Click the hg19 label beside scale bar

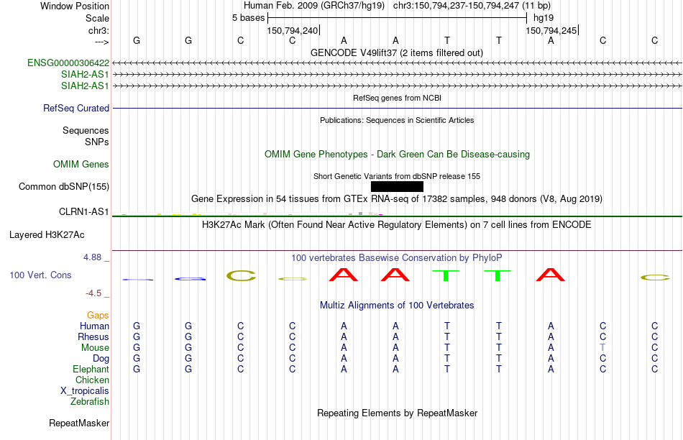tap(544, 18)
